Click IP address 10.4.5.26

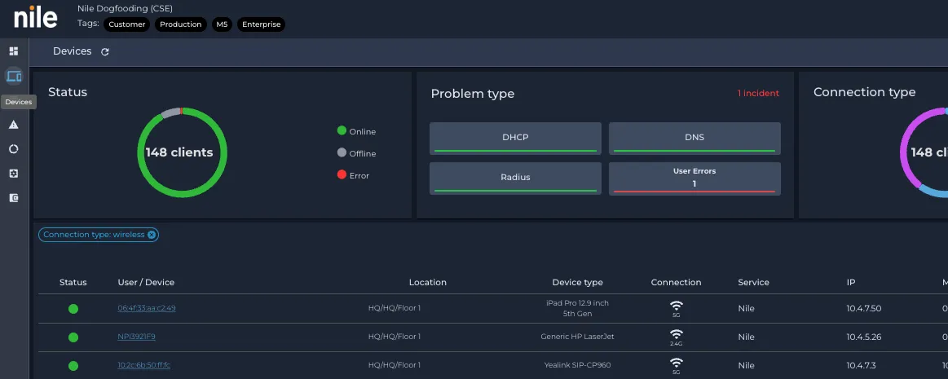(x=864, y=337)
